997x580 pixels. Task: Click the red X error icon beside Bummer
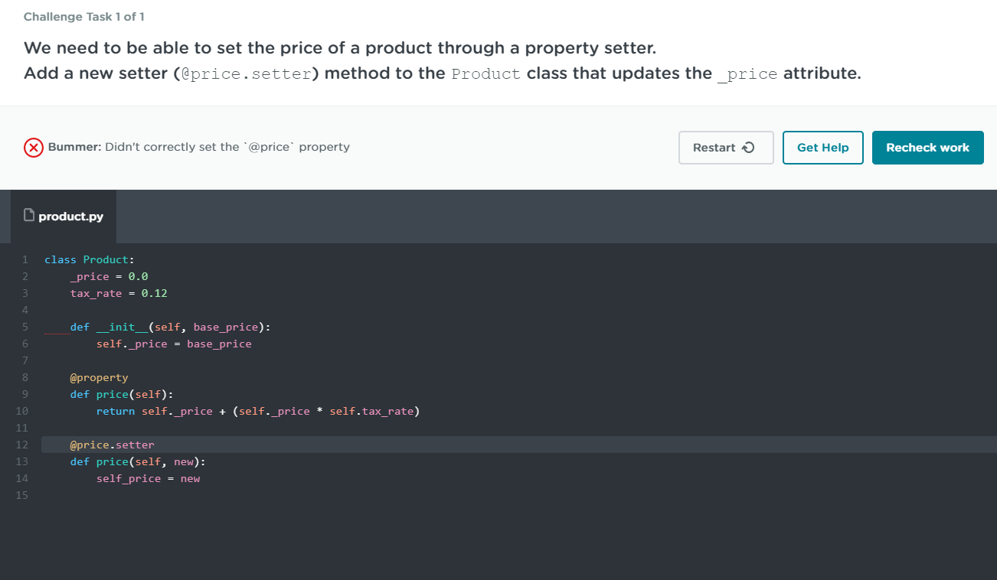click(x=33, y=147)
